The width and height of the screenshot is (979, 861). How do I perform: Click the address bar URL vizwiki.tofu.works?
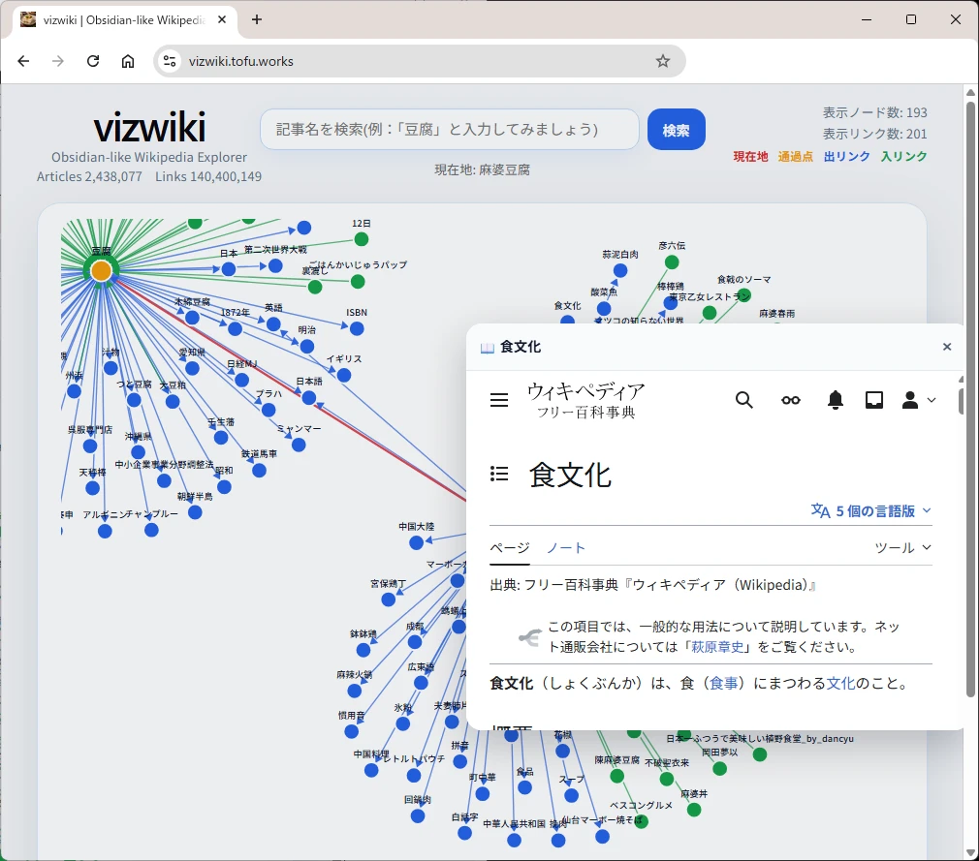(241, 61)
